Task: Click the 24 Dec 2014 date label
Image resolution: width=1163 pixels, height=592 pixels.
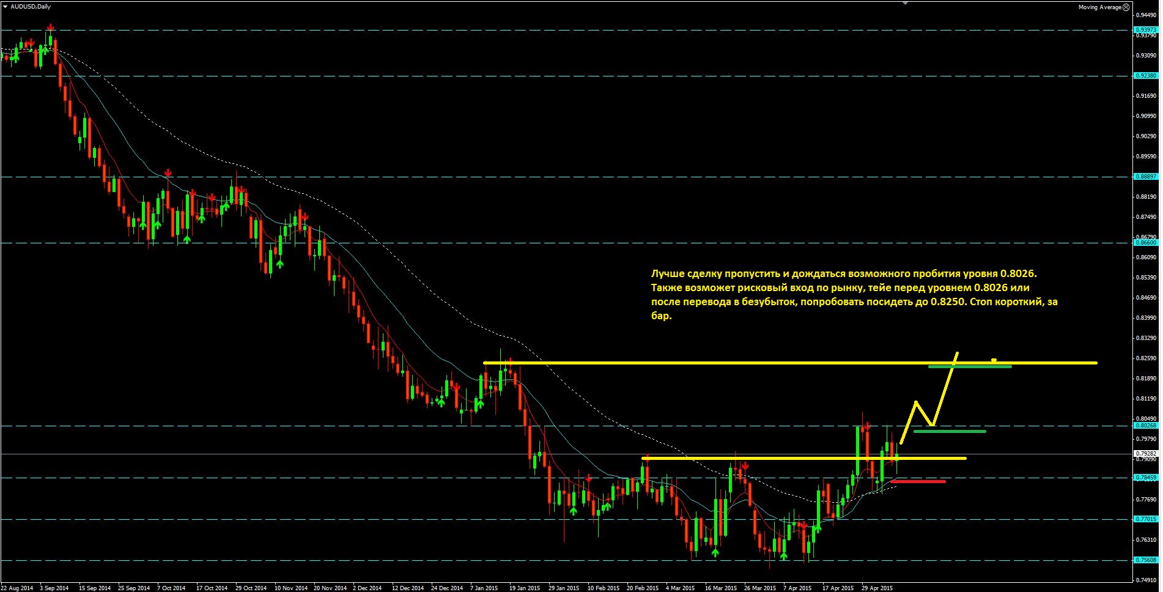Action: (447, 588)
